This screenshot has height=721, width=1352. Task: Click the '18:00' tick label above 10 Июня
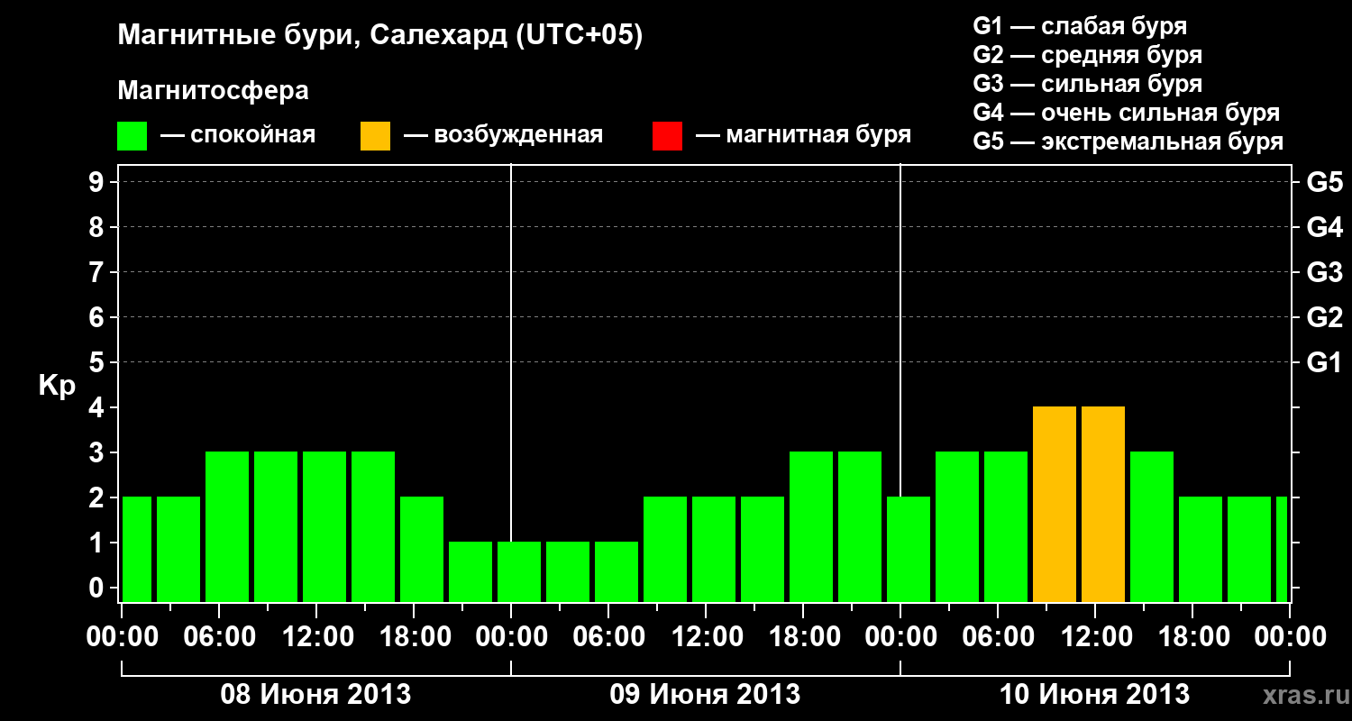(1192, 637)
